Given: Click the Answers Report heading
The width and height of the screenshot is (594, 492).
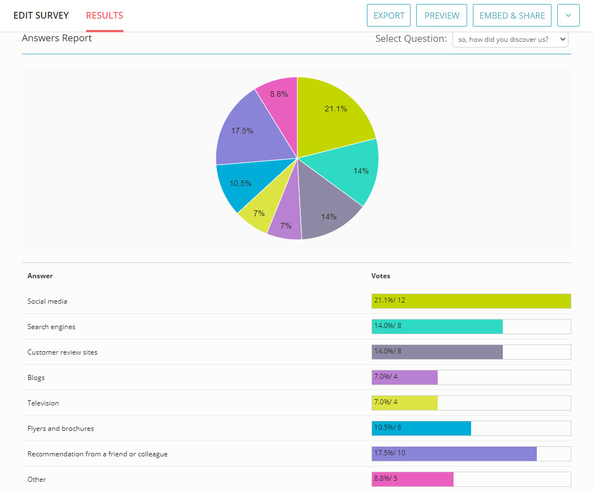Looking at the screenshot, I should point(57,38).
